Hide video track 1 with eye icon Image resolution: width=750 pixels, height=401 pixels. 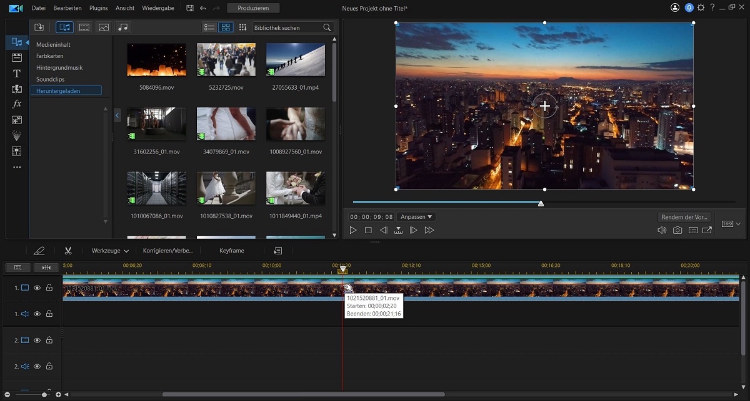37,288
